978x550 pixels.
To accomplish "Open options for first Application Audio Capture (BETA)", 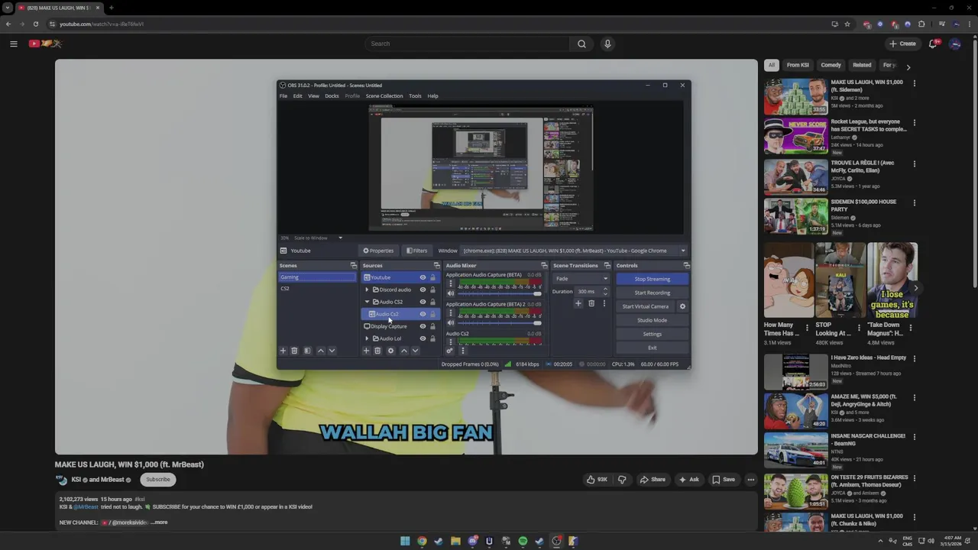I will [450, 283].
